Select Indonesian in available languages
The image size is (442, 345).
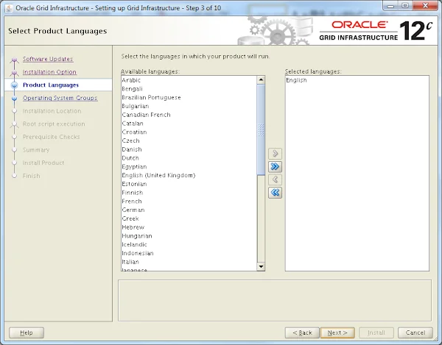189,253
